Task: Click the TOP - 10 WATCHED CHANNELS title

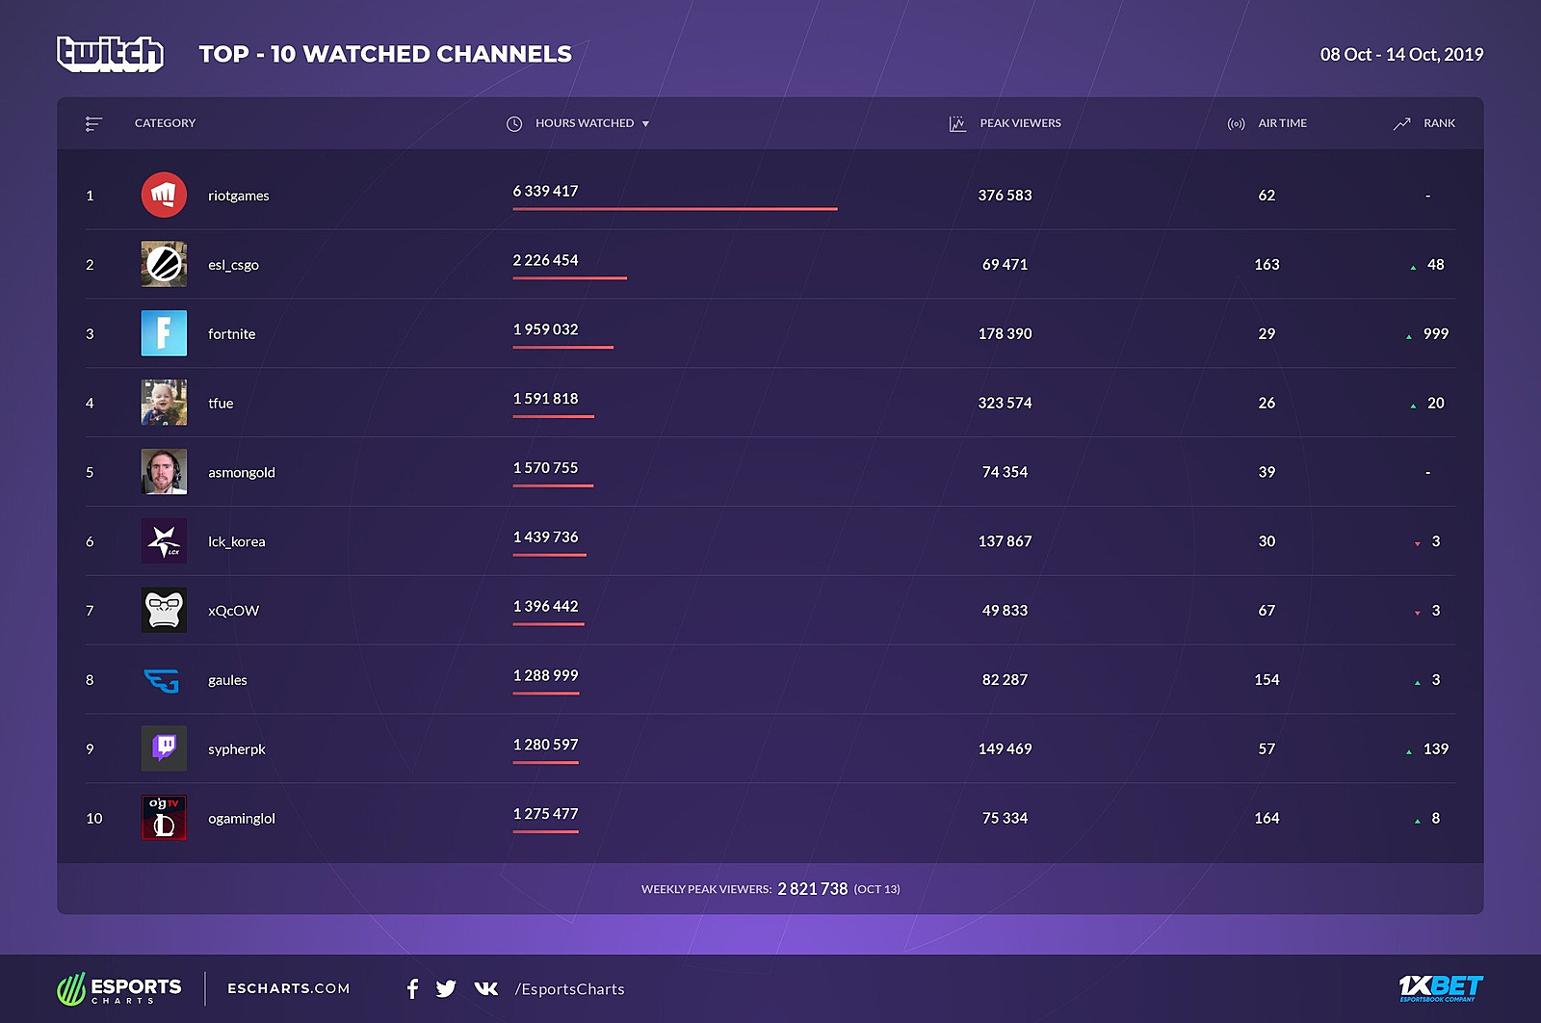Action: pos(385,54)
